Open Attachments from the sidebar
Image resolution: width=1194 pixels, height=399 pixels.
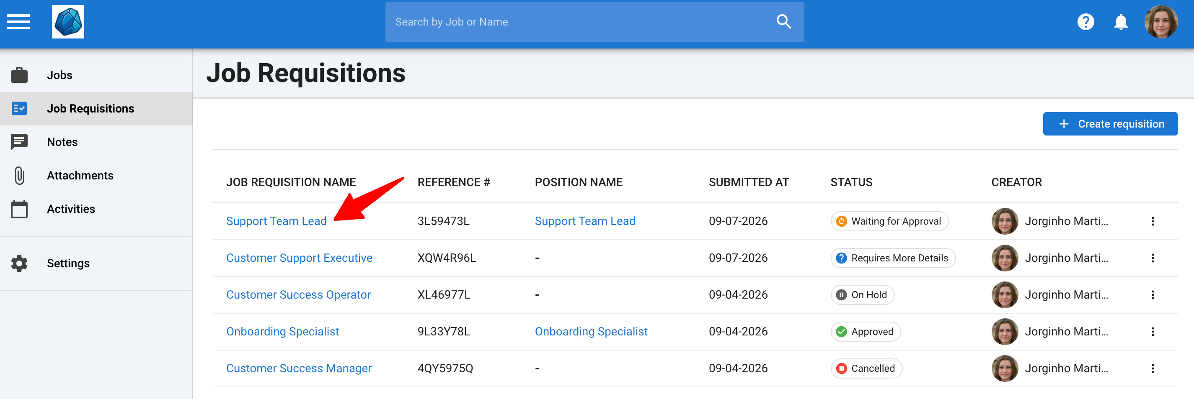(x=96, y=175)
